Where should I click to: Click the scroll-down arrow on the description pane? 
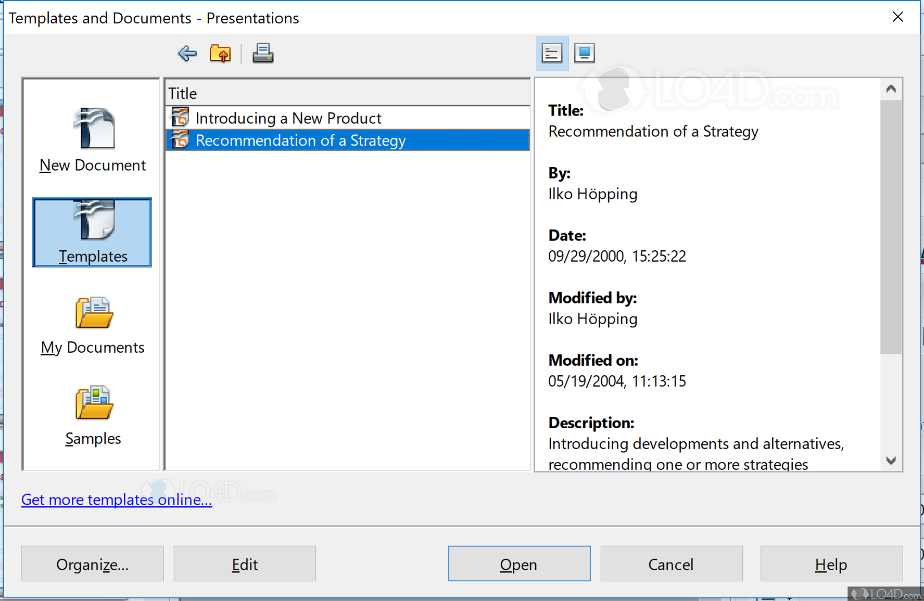(891, 460)
